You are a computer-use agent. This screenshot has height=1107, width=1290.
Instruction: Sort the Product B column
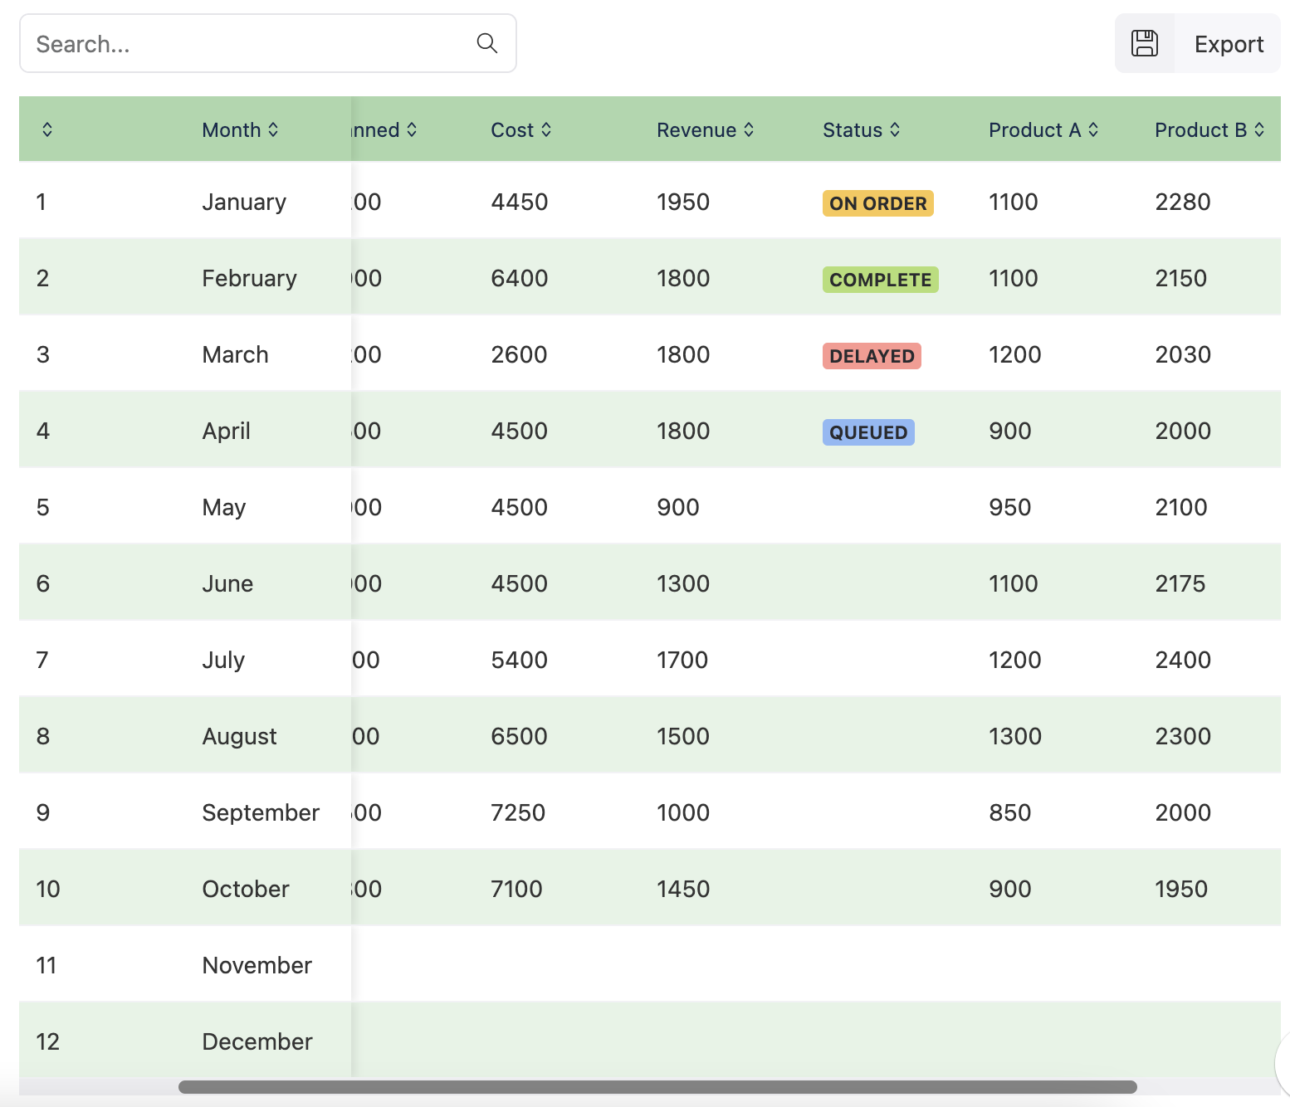[1259, 129]
